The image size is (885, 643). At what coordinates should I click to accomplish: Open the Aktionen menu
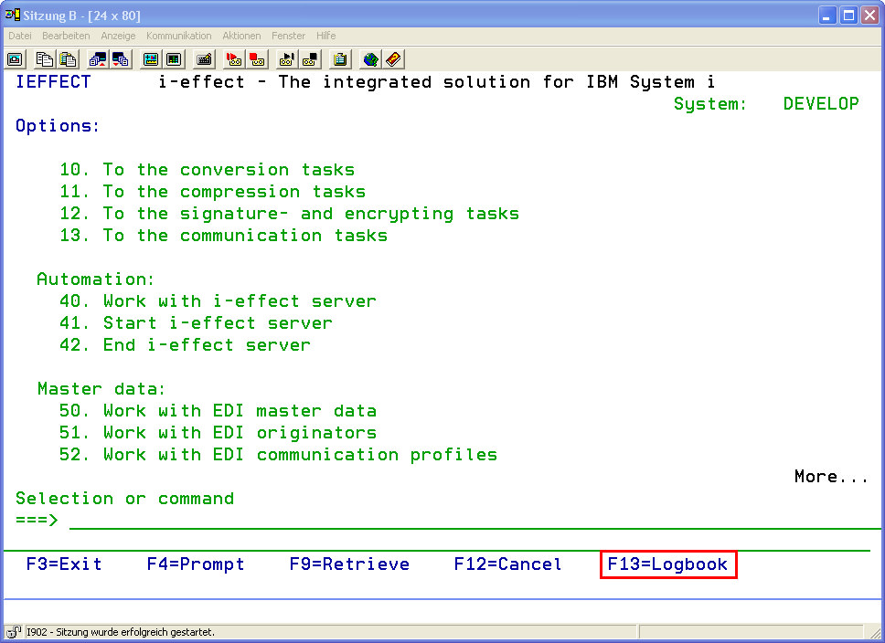[x=241, y=36]
